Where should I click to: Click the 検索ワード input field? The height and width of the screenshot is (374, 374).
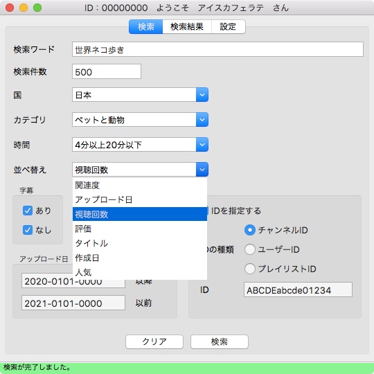tap(217, 49)
